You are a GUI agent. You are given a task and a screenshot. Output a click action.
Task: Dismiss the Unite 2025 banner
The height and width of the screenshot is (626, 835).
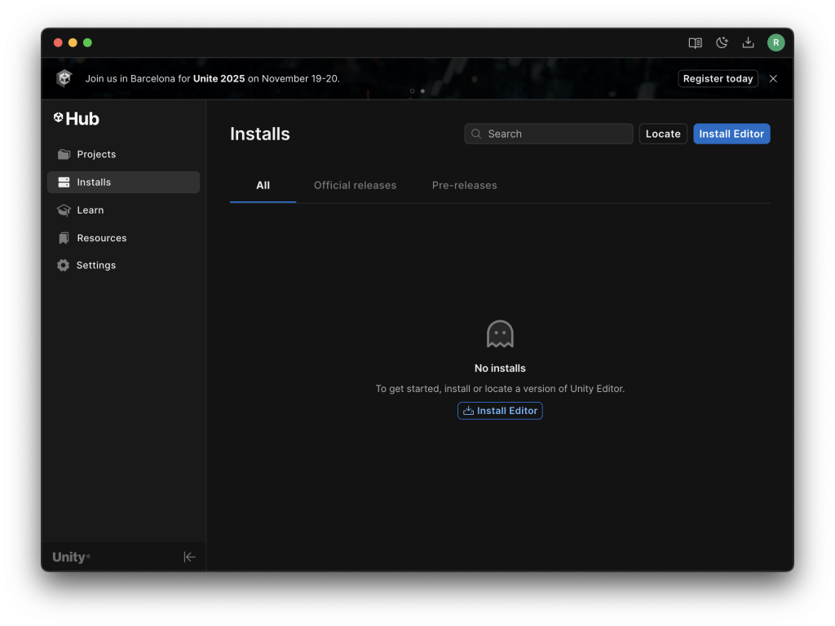pos(773,78)
